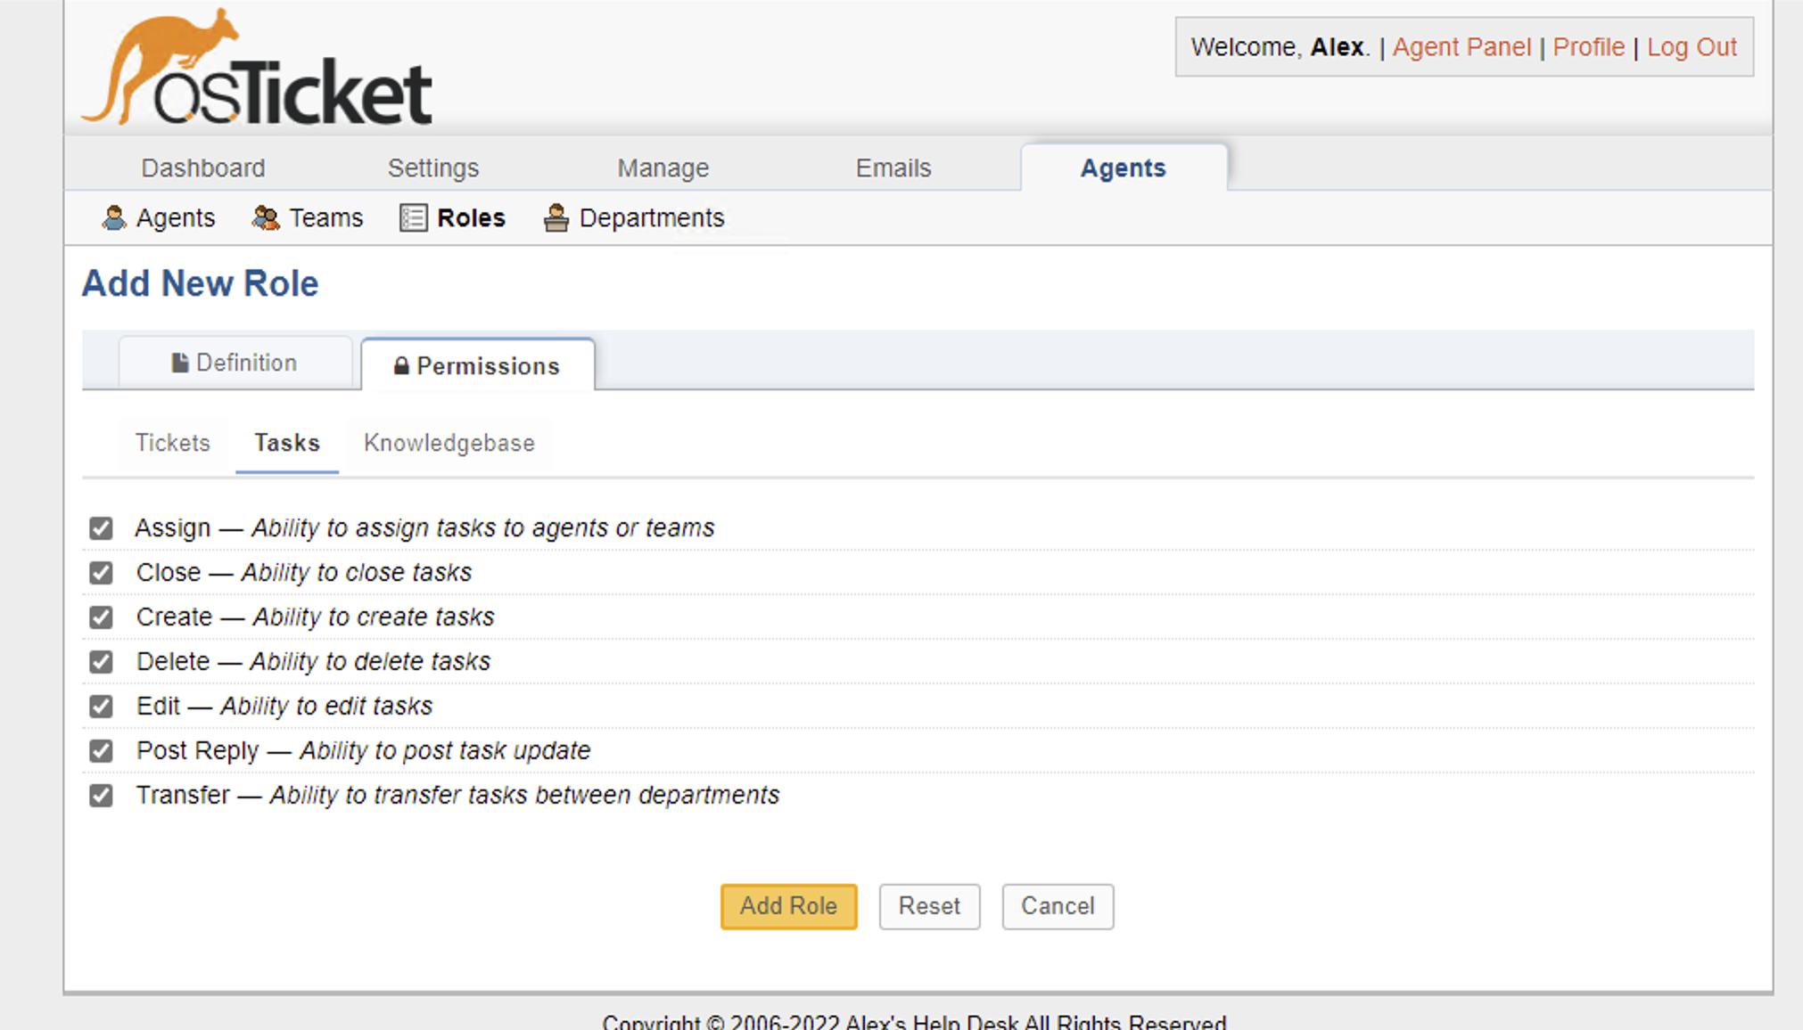Click the Agents sub-menu person icon

[x=114, y=218]
